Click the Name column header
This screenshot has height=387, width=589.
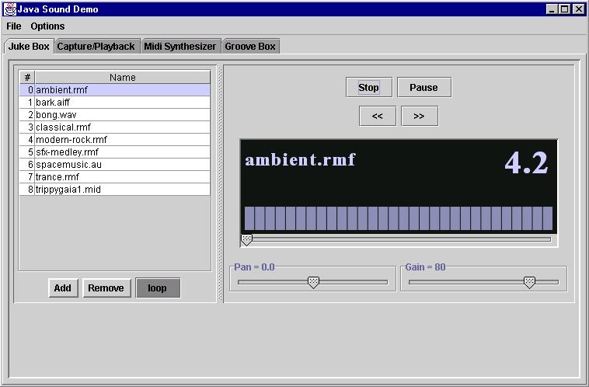(x=122, y=78)
